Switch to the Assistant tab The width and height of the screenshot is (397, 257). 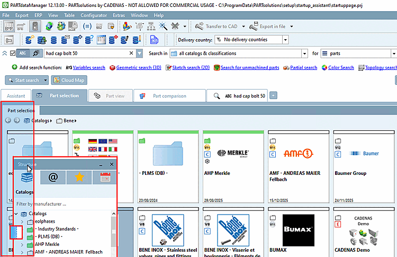pos(16,96)
